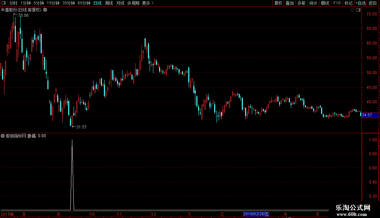Open the dropdown next to 中直股份 title
Screen dimensions: 380x218
click(x=45, y=10)
